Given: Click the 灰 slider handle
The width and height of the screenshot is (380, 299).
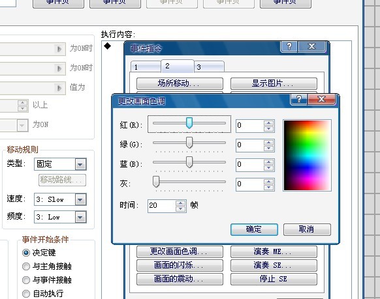Looking at the screenshot, I should click(x=156, y=182).
